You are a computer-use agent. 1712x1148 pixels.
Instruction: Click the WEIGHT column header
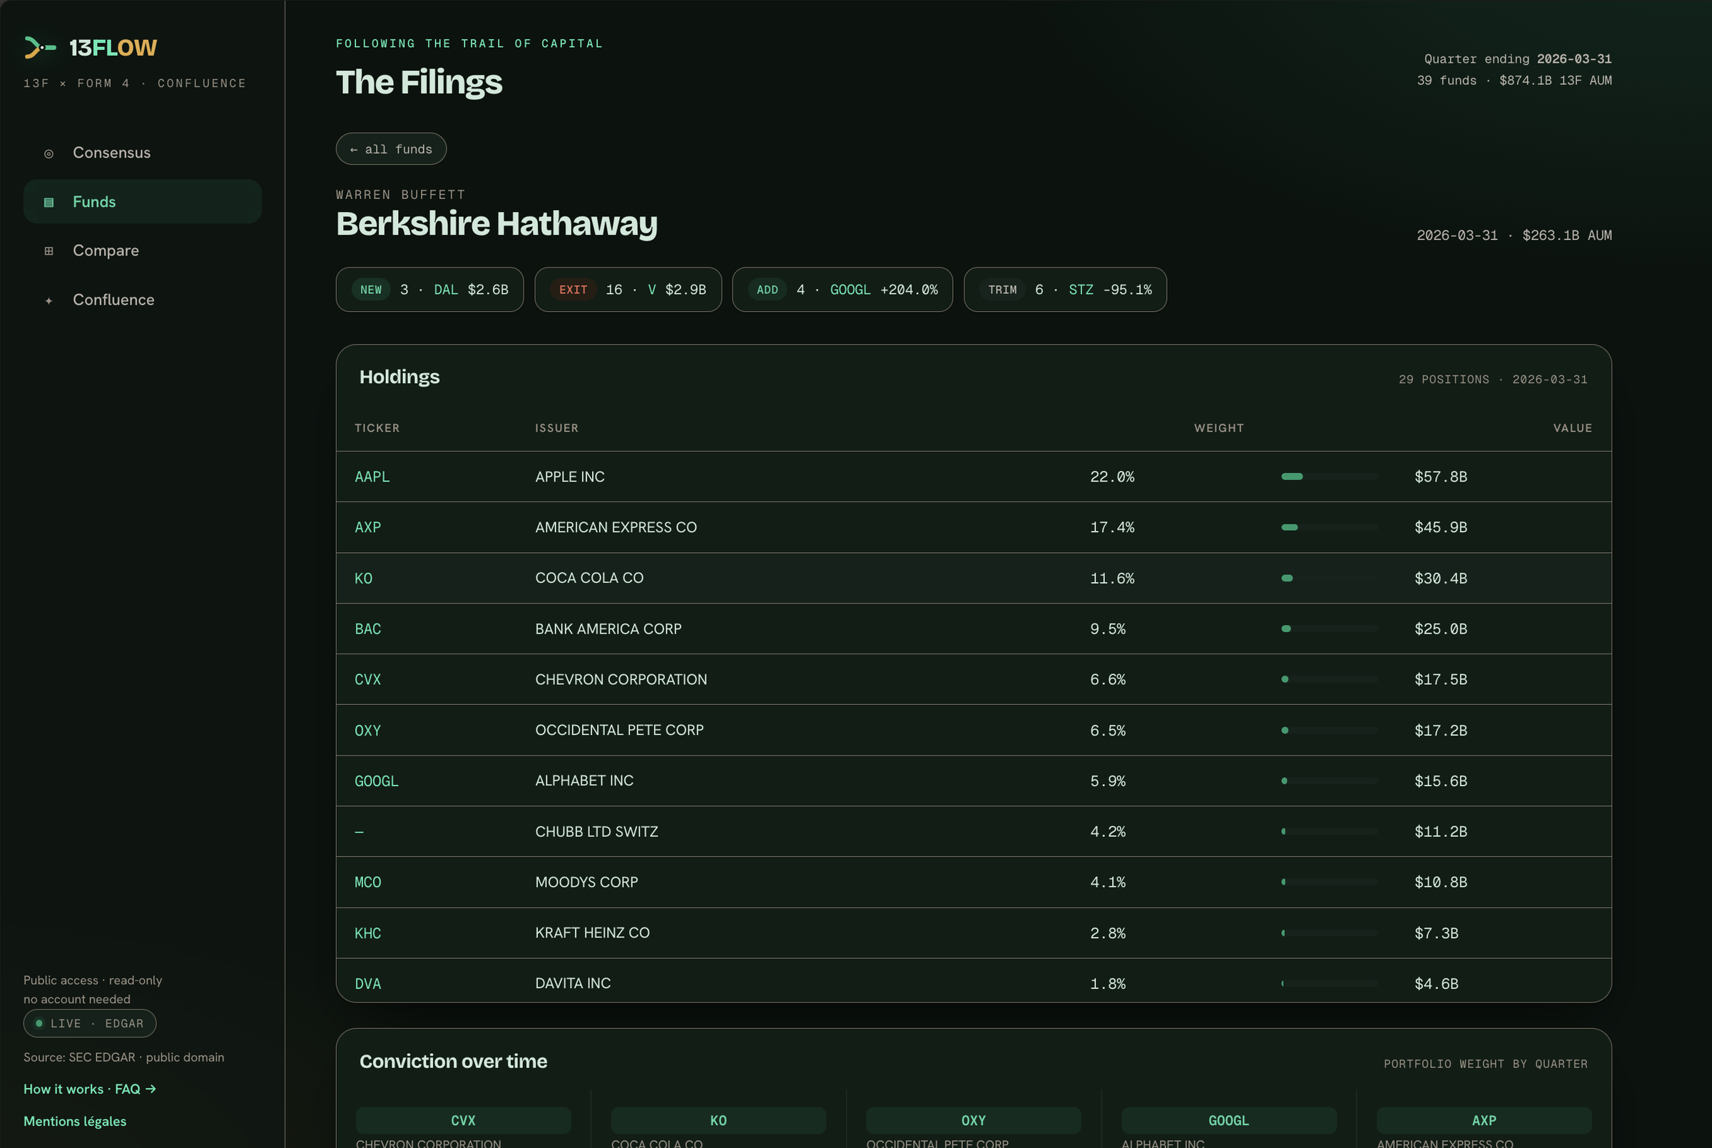click(1218, 427)
